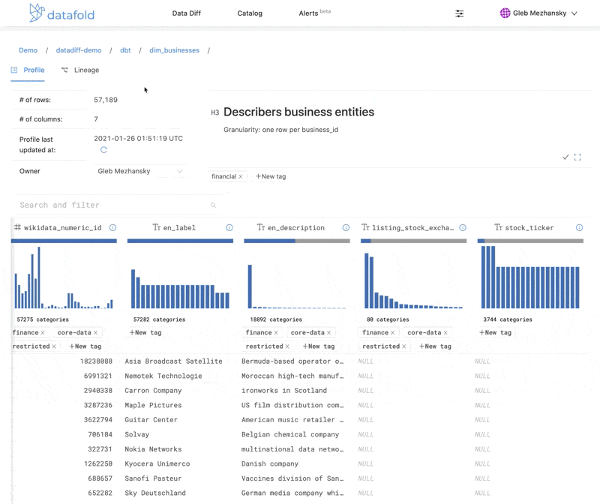This screenshot has width=600, height=504.
Task: Select the Guitar Center cell
Action: pyautogui.click(x=151, y=420)
